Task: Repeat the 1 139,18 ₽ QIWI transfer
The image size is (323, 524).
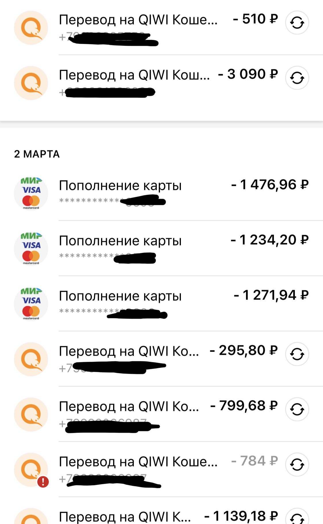Action: (297, 518)
